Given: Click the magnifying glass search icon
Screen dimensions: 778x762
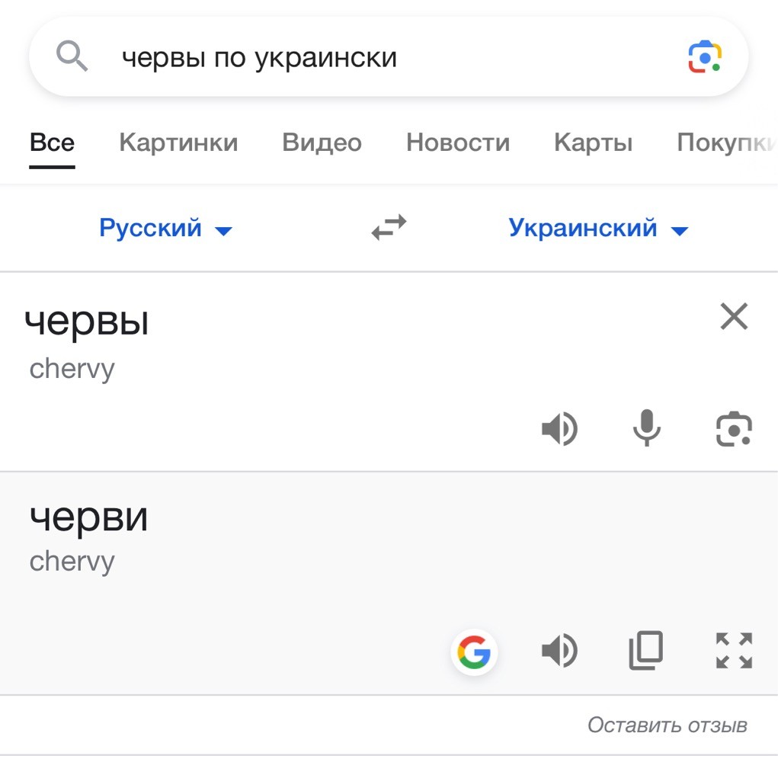Looking at the screenshot, I should point(72,56).
